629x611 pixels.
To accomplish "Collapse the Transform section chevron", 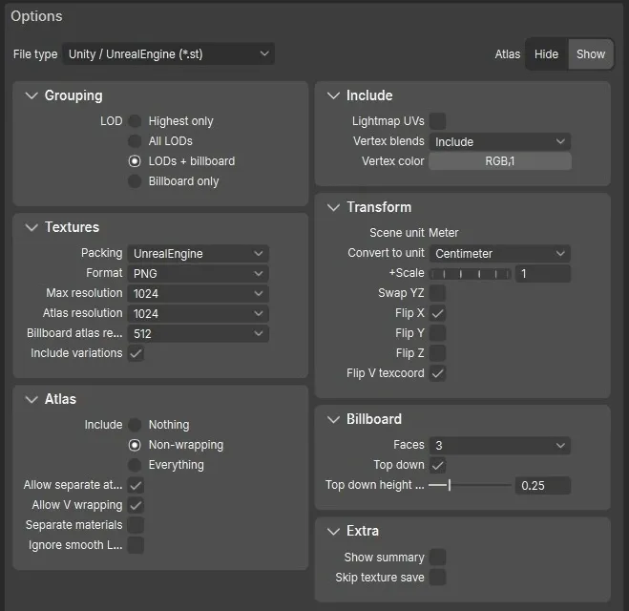I will pyautogui.click(x=333, y=207).
